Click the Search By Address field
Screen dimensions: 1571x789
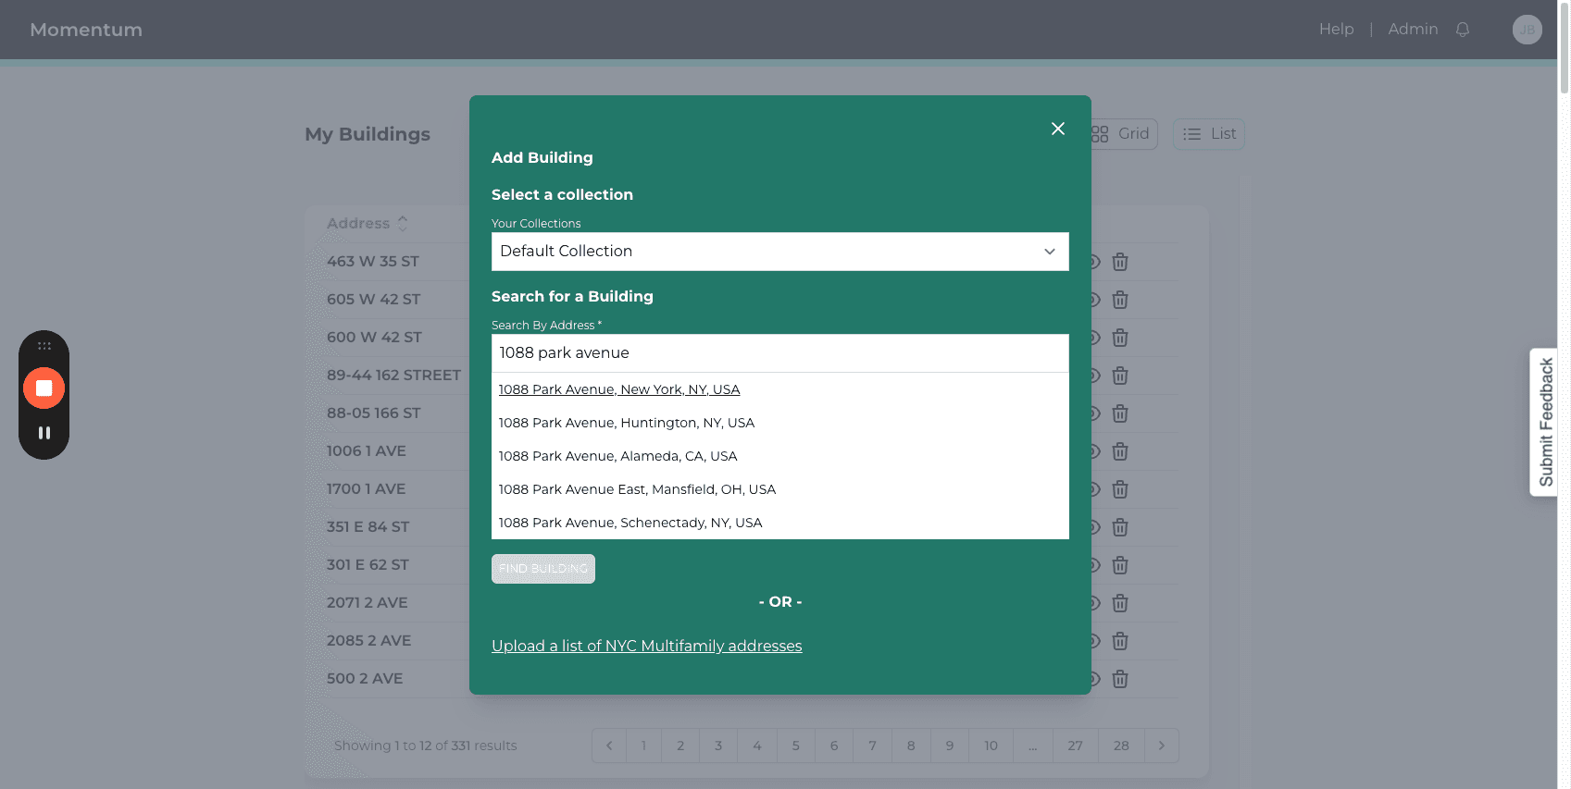[779, 353]
